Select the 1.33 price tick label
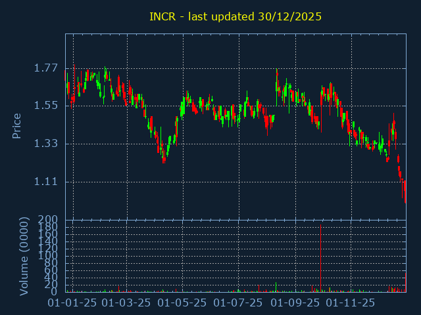Screen dimensions: 421x315 46,144
